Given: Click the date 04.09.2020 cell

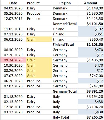Looking at the screenshot, I should [13, 8].
